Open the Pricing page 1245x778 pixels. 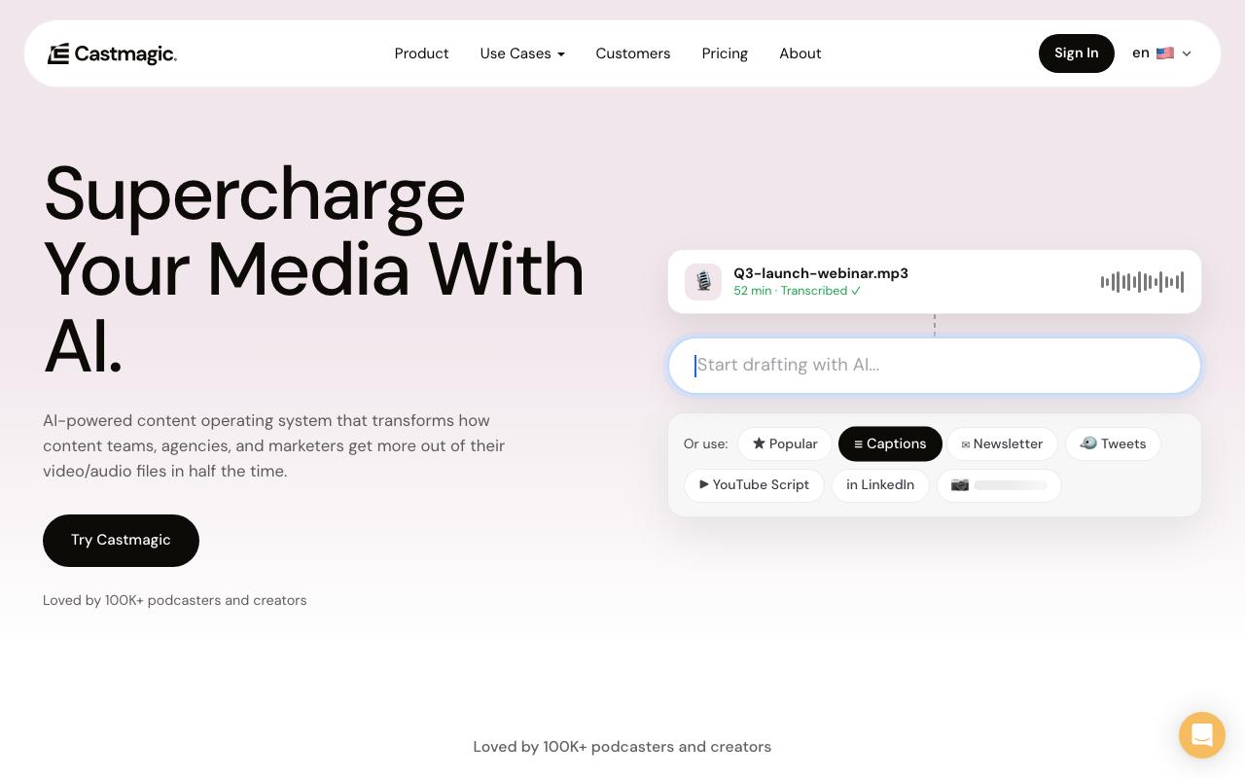pyautogui.click(x=725, y=53)
